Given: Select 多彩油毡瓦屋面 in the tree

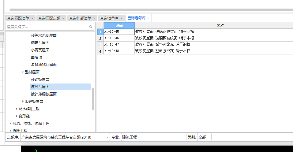Looking at the screenshot, I should (44, 65).
